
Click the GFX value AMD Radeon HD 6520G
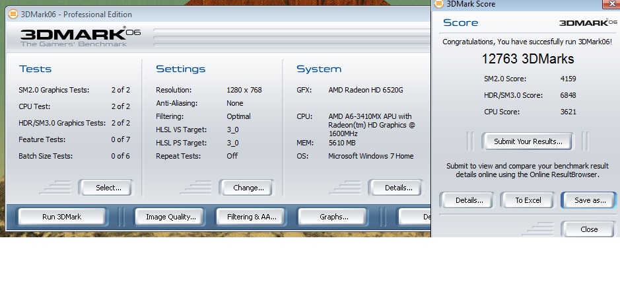pos(365,90)
